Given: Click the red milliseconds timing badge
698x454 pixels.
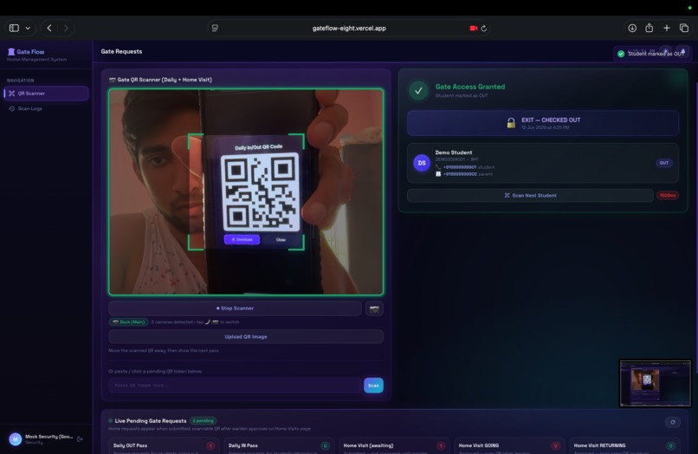Looking at the screenshot, I should [668, 195].
